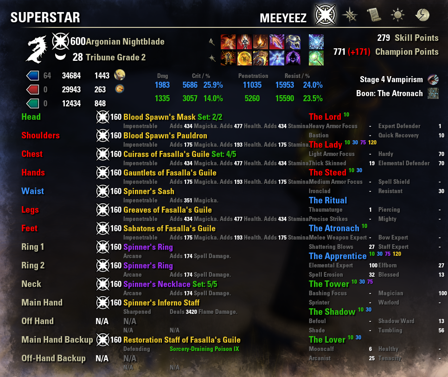Screen dimensions: 448x377
Task: Click the Stage 4 Vampirism icon
Action: click(433, 79)
